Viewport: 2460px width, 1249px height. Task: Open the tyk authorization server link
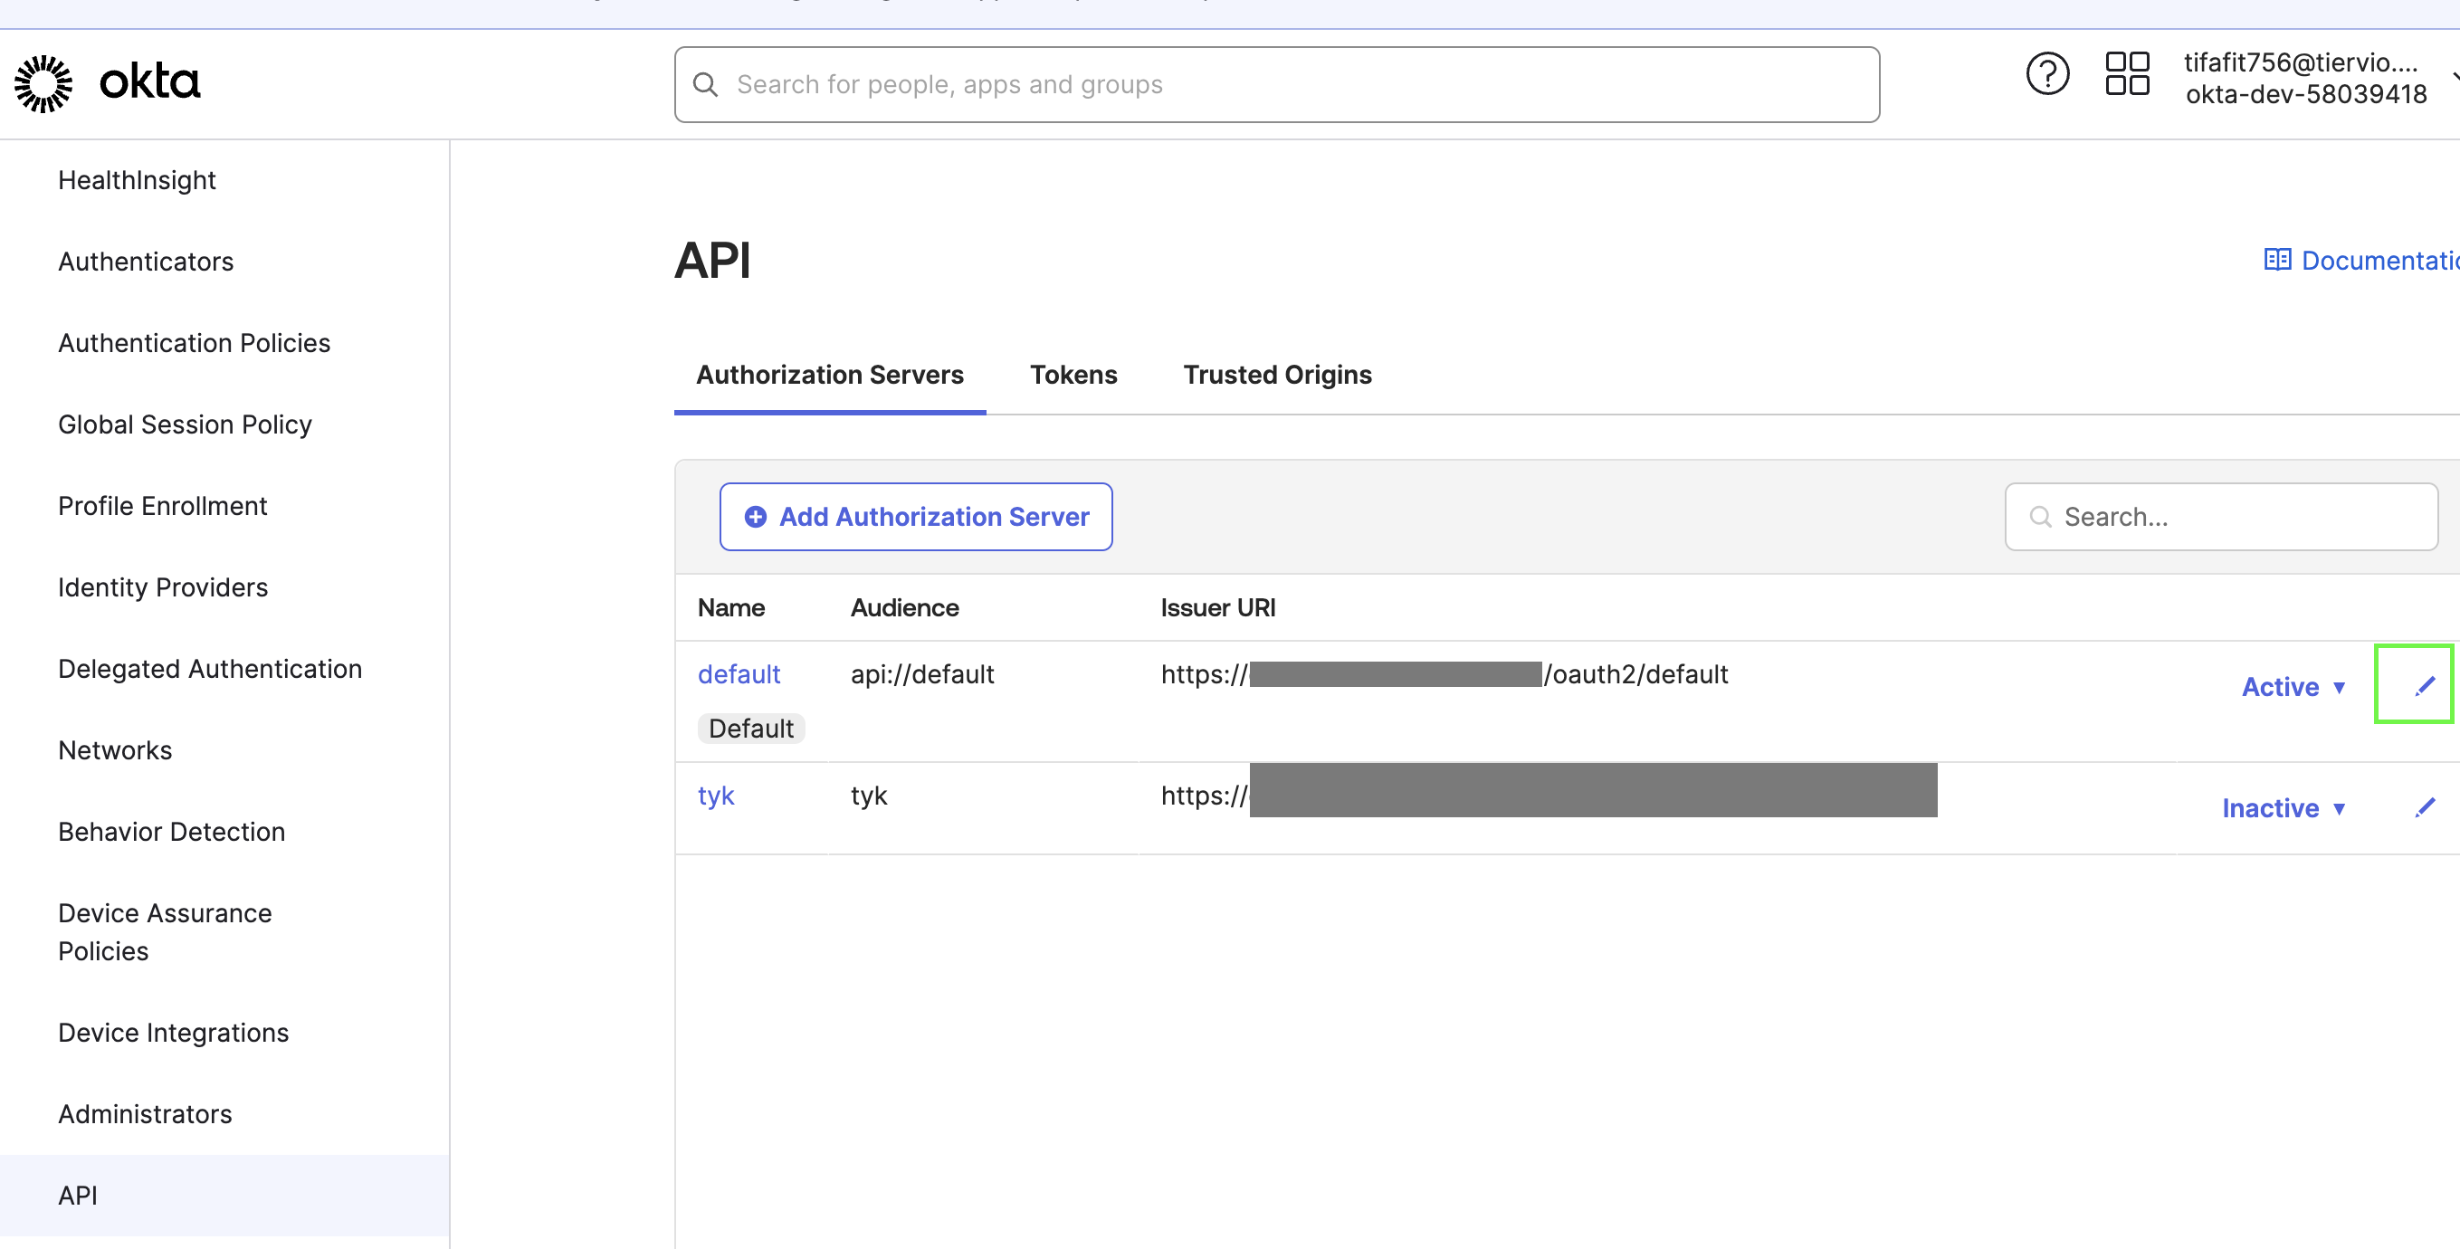716,796
